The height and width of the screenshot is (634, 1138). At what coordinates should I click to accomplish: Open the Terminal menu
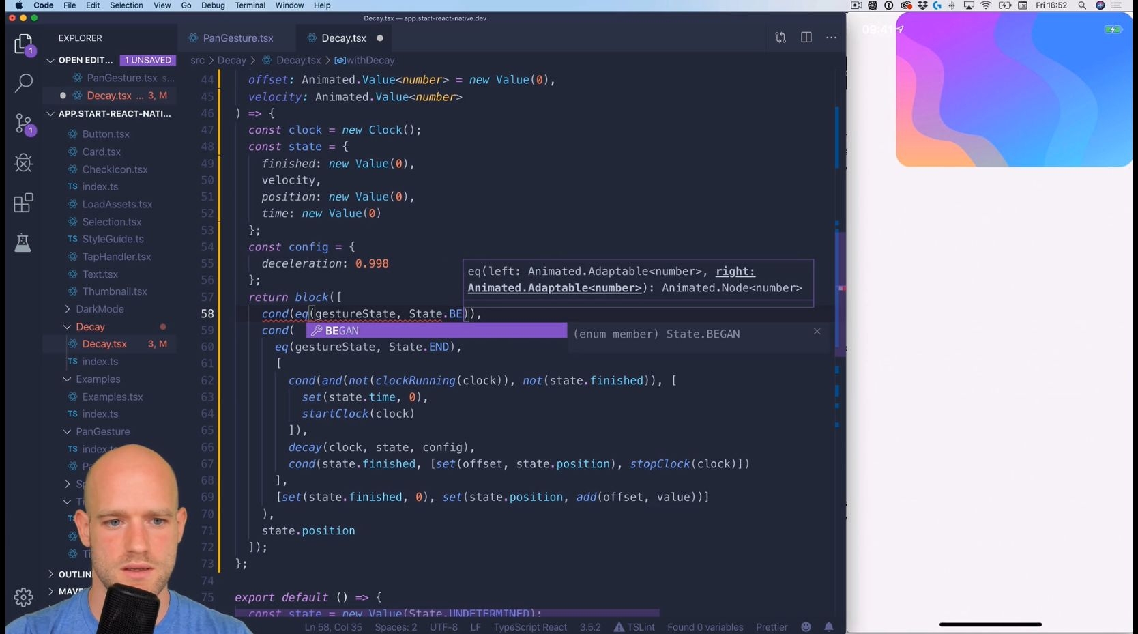[250, 5]
